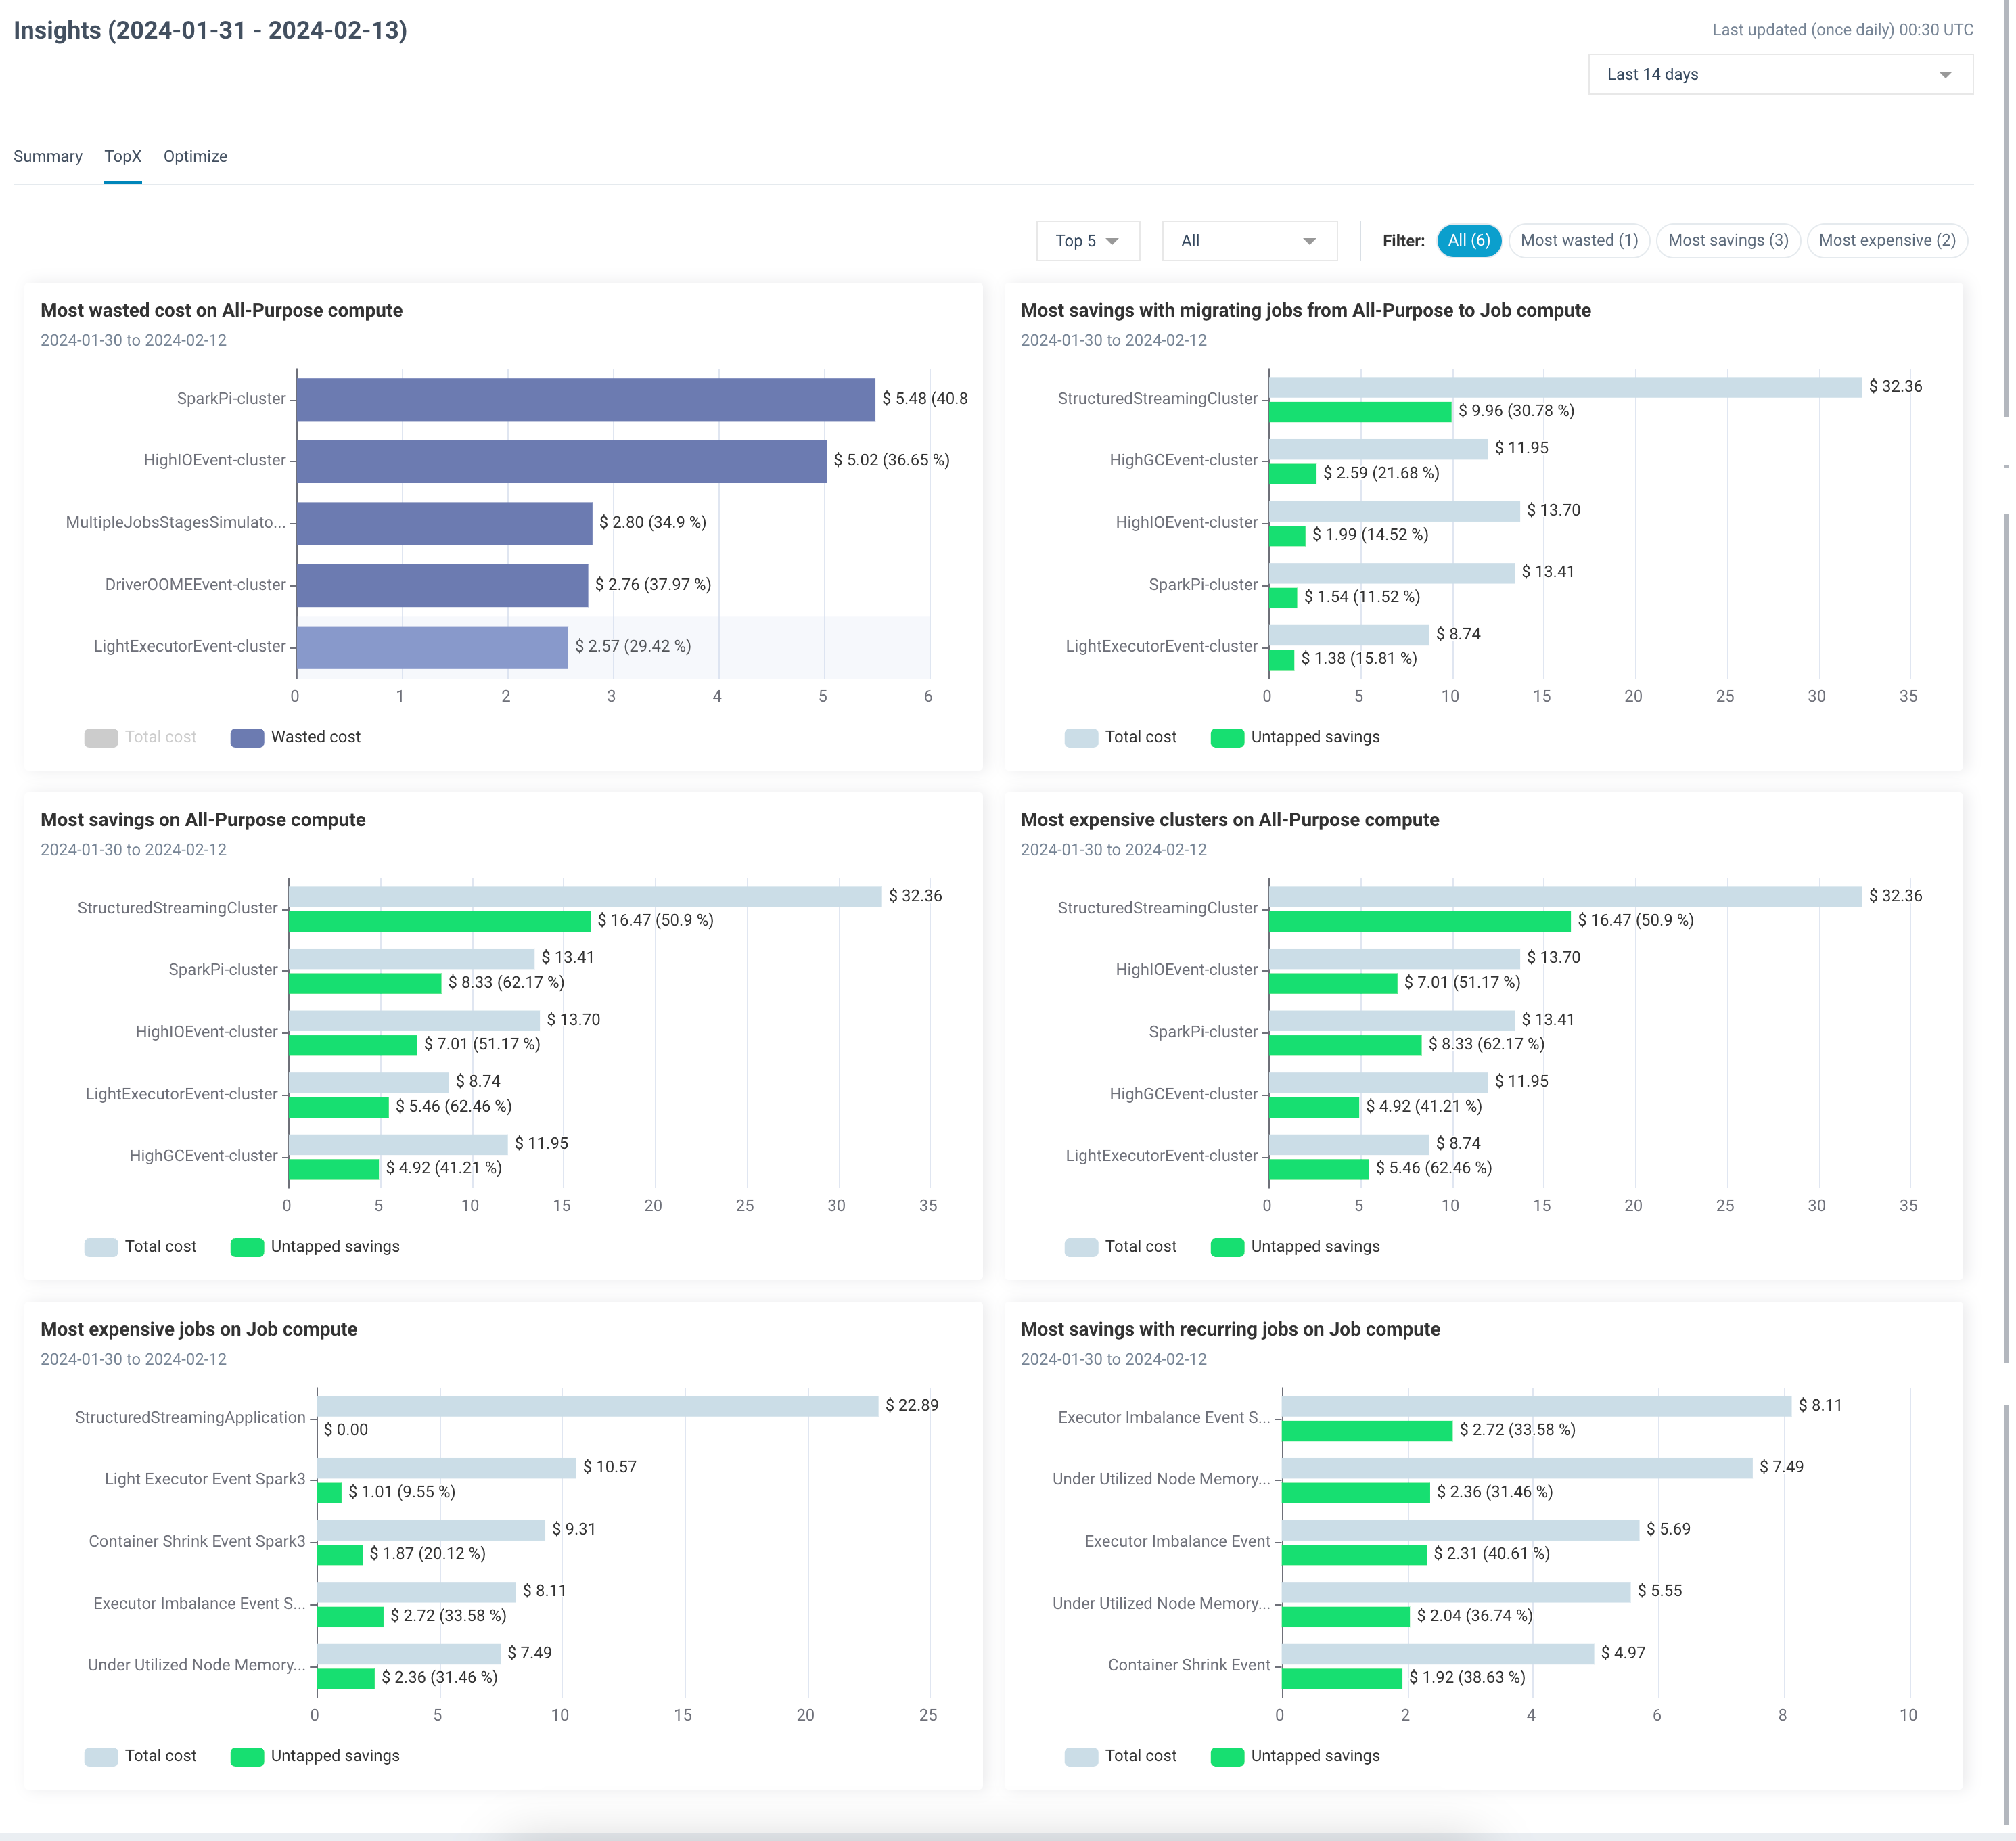This screenshot has width=2016, height=1841.
Task: Click the Insights (2024-01-31 - 2024-02-13) heading
Action: [210, 30]
